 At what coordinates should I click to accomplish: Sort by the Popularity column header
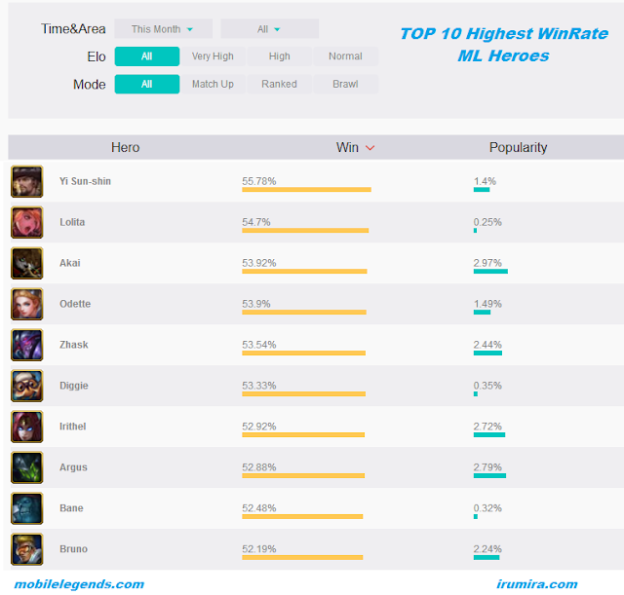[518, 147]
